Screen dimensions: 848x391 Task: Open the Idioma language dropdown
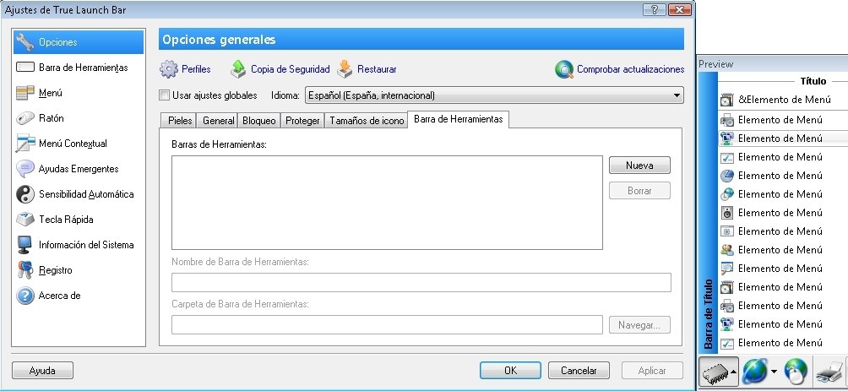point(494,95)
